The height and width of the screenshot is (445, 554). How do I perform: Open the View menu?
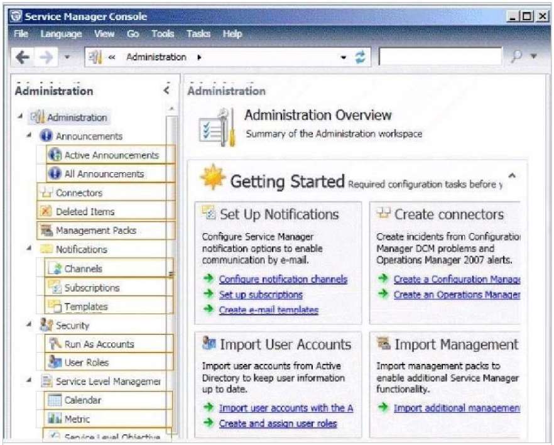(104, 34)
